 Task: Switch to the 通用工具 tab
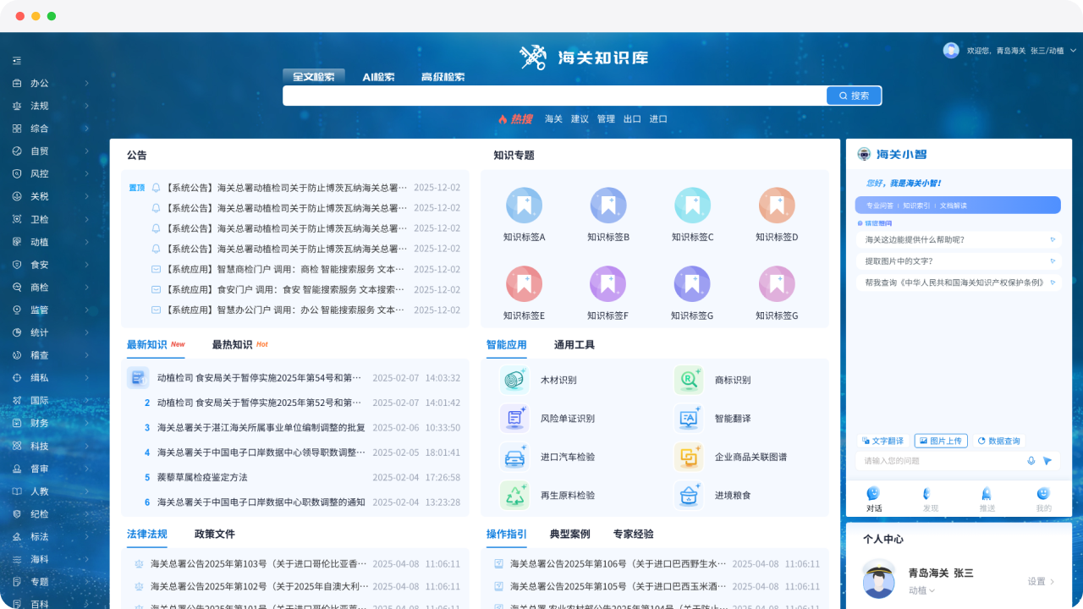coord(574,345)
